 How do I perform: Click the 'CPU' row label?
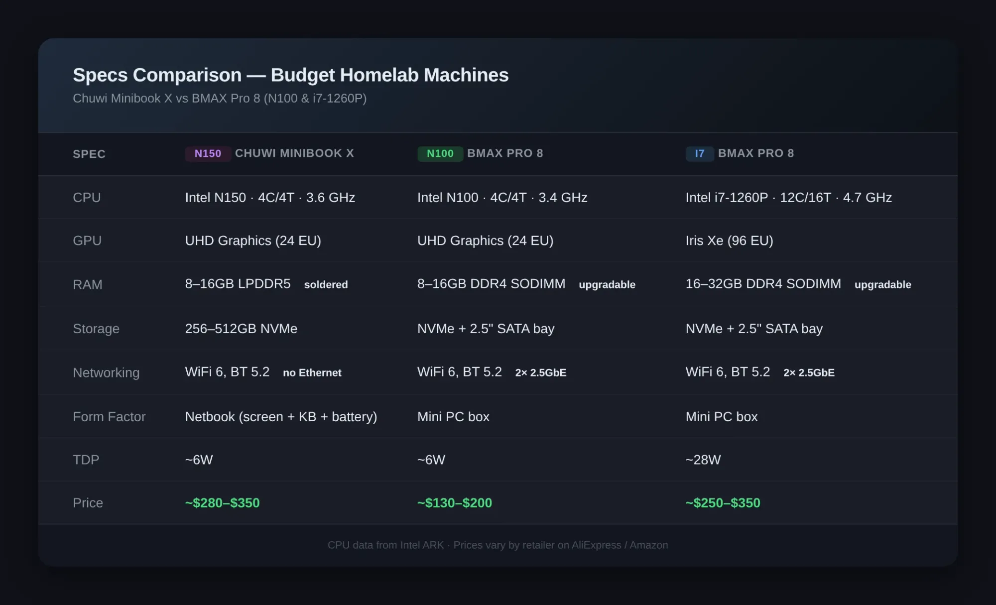click(87, 198)
